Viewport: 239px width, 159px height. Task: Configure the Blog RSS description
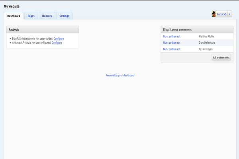tap(59, 39)
